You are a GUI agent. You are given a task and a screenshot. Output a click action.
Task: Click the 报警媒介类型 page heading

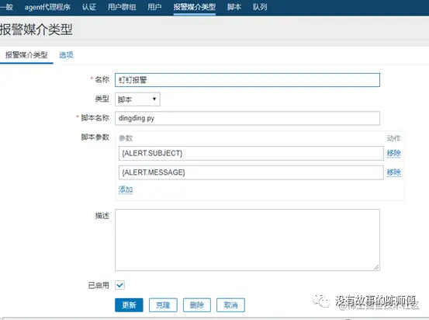(x=36, y=30)
